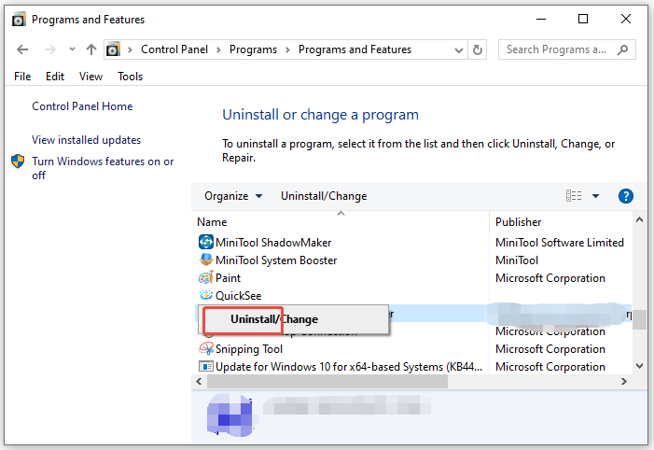Select MiniTool ShadowMaker program name
This screenshot has height=450, width=654.
[x=273, y=243]
